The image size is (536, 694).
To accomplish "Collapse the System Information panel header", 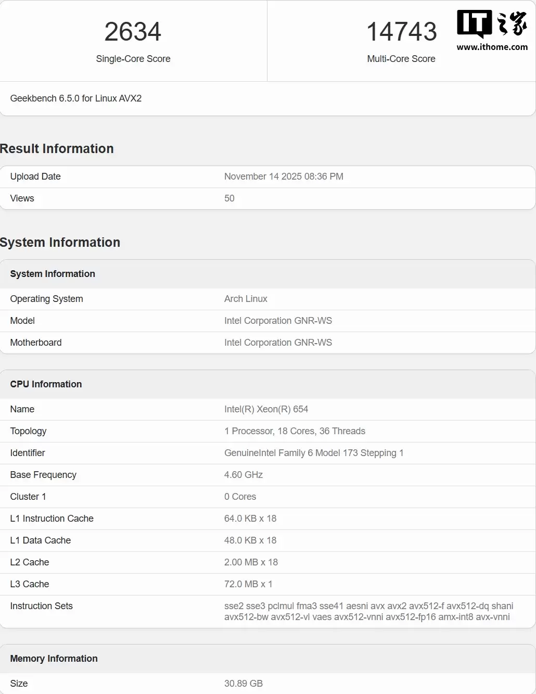I will pyautogui.click(x=53, y=274).
